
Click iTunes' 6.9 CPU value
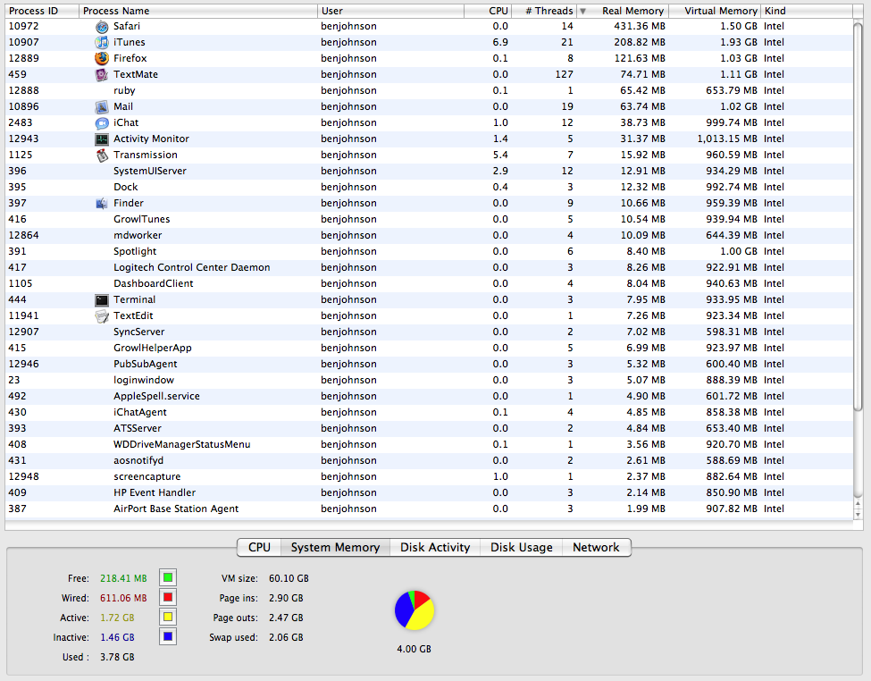(x=500, y=42)
